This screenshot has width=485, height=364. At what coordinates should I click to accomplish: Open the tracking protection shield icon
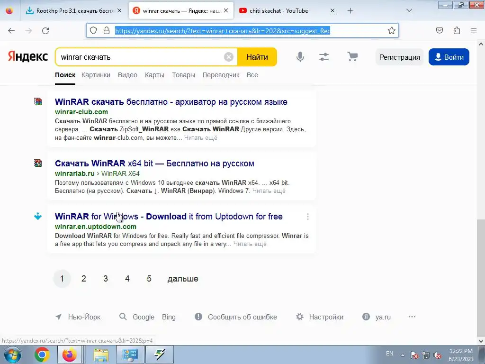pos(93,30)
